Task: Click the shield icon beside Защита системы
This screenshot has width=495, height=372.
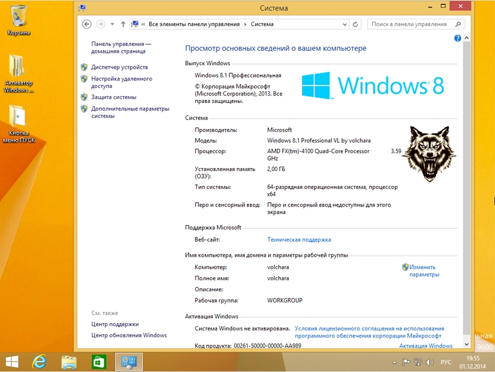Action: click(x=84, y=97)
